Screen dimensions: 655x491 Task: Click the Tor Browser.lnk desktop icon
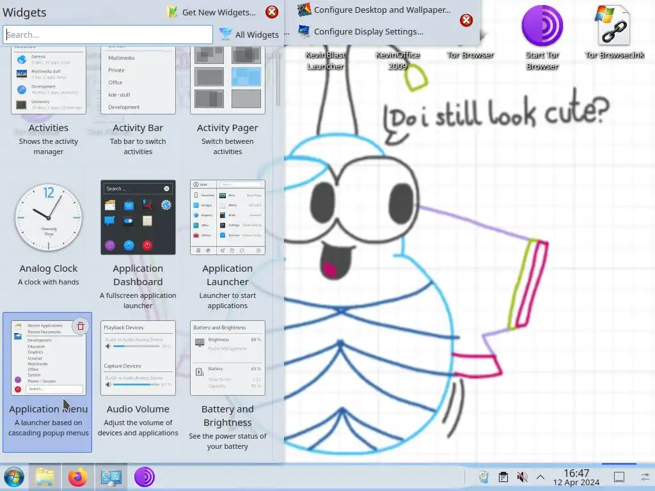614,32
